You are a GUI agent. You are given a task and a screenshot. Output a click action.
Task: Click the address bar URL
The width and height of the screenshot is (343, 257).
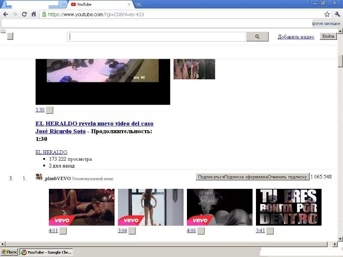pos(96,15)
